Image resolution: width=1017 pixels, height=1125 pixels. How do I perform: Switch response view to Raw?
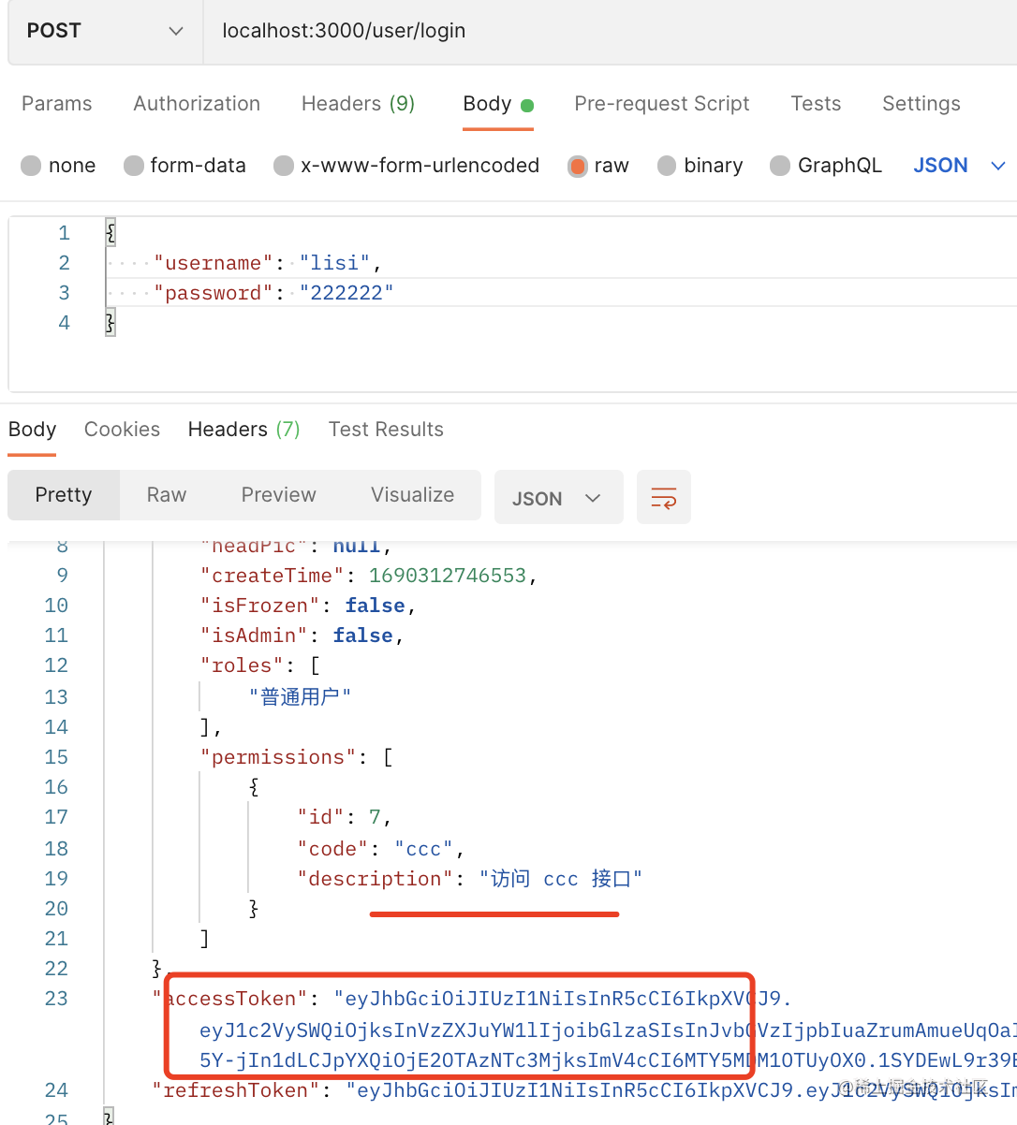167,495
